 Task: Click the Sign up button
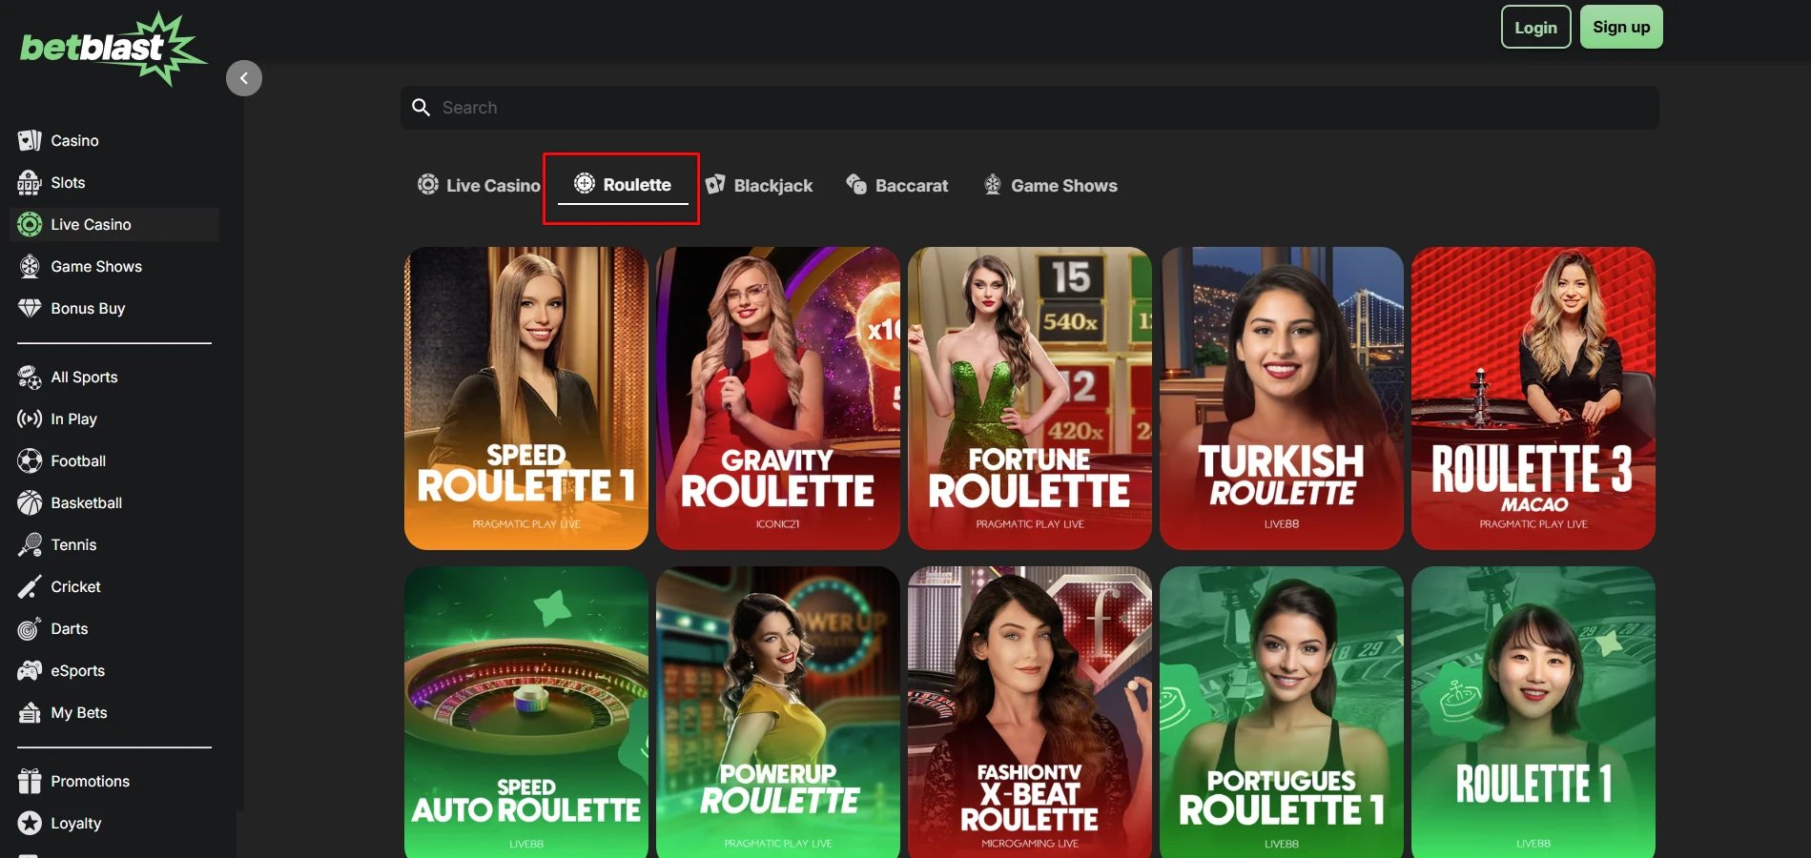point(1621,27)
